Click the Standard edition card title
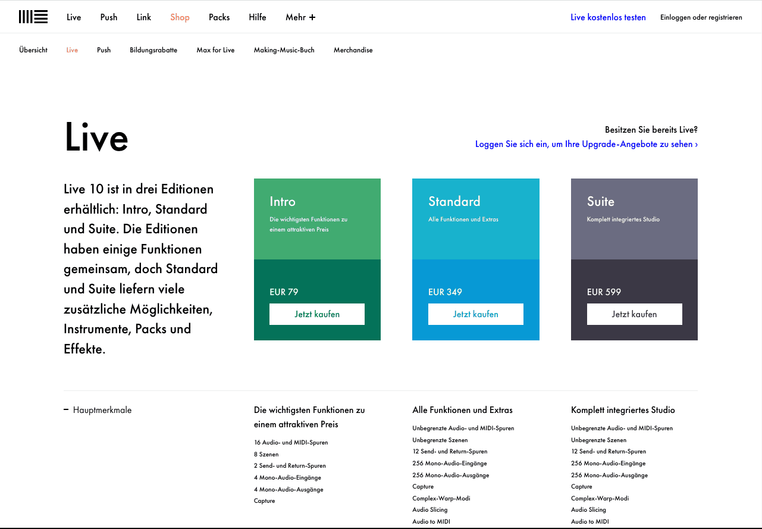This screenshot has height=529, width=762. (454, 201)
